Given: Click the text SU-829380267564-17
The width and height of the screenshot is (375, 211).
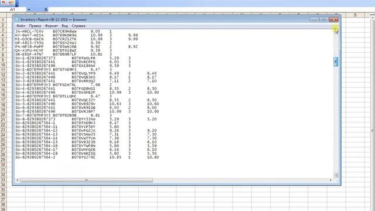Looking at the screenshot, I should [36, 150].
